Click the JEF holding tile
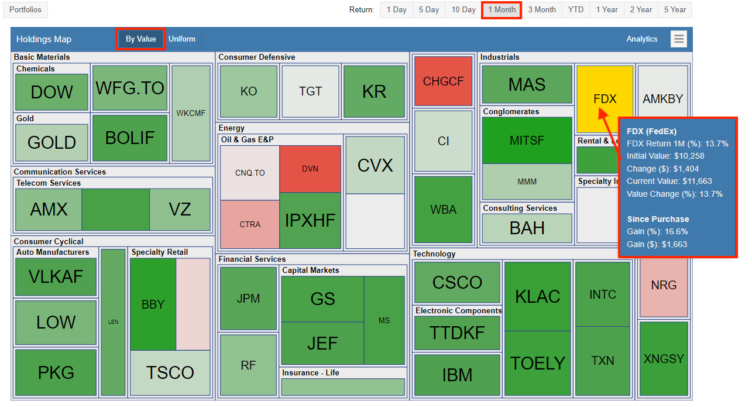752x407 pixels. [x=323, y=343]
